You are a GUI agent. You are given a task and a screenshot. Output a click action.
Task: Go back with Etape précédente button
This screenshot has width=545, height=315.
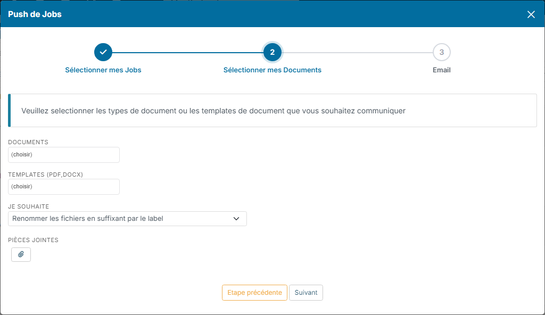coord(254,293)
